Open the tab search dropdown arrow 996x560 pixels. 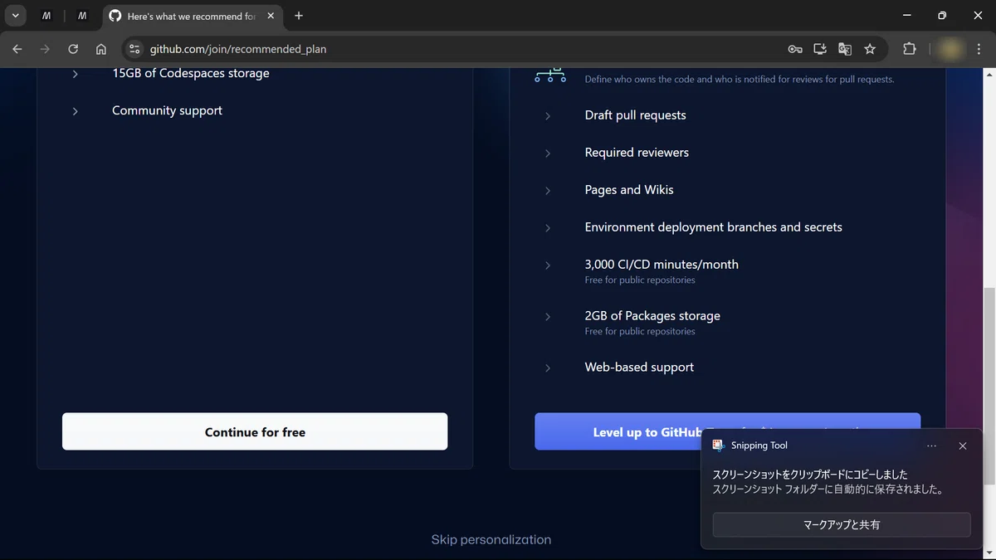coord(15,16)
